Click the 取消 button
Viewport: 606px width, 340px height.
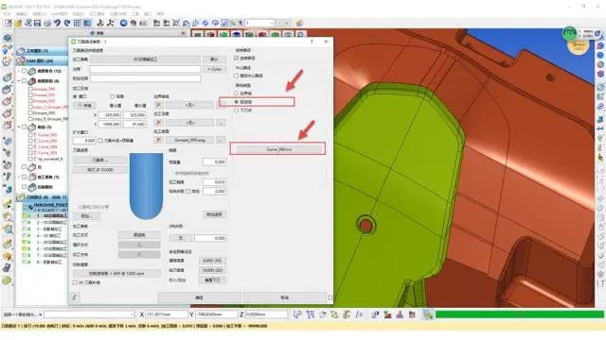284,297
